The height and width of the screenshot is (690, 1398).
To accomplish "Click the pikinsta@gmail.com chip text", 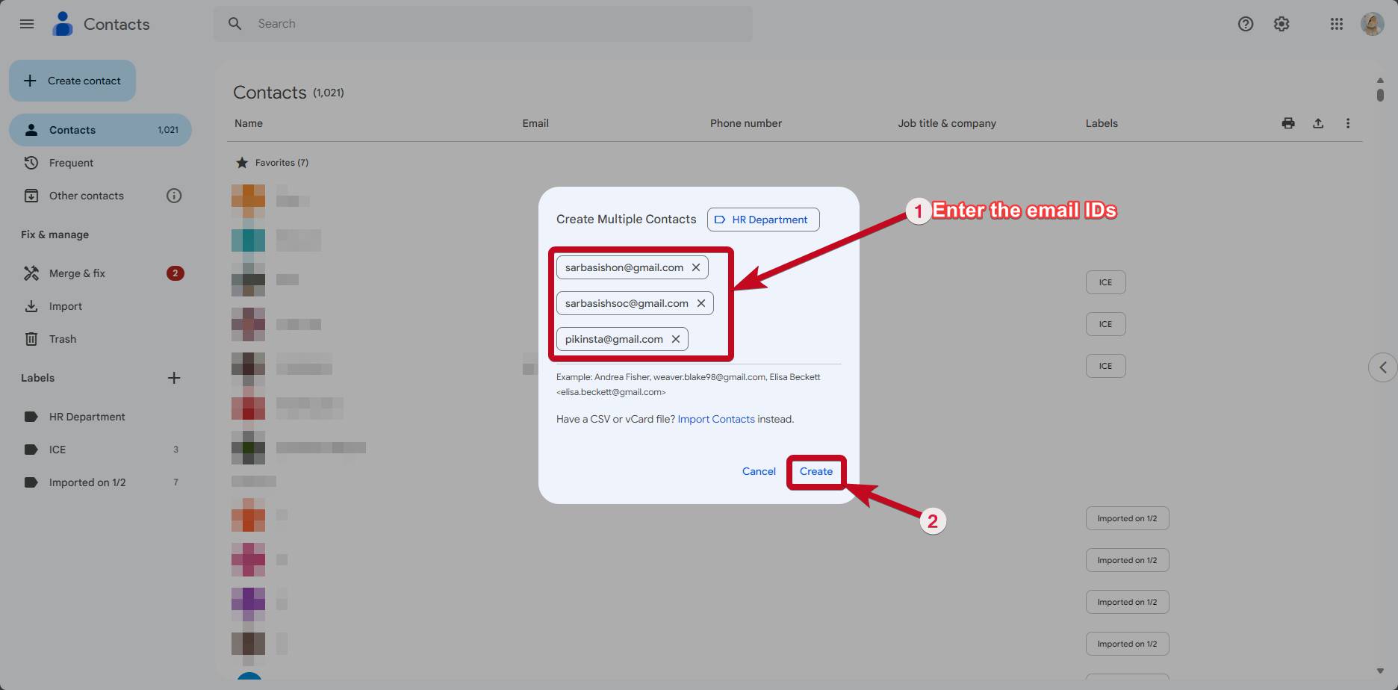I will (x=614, y=339).
